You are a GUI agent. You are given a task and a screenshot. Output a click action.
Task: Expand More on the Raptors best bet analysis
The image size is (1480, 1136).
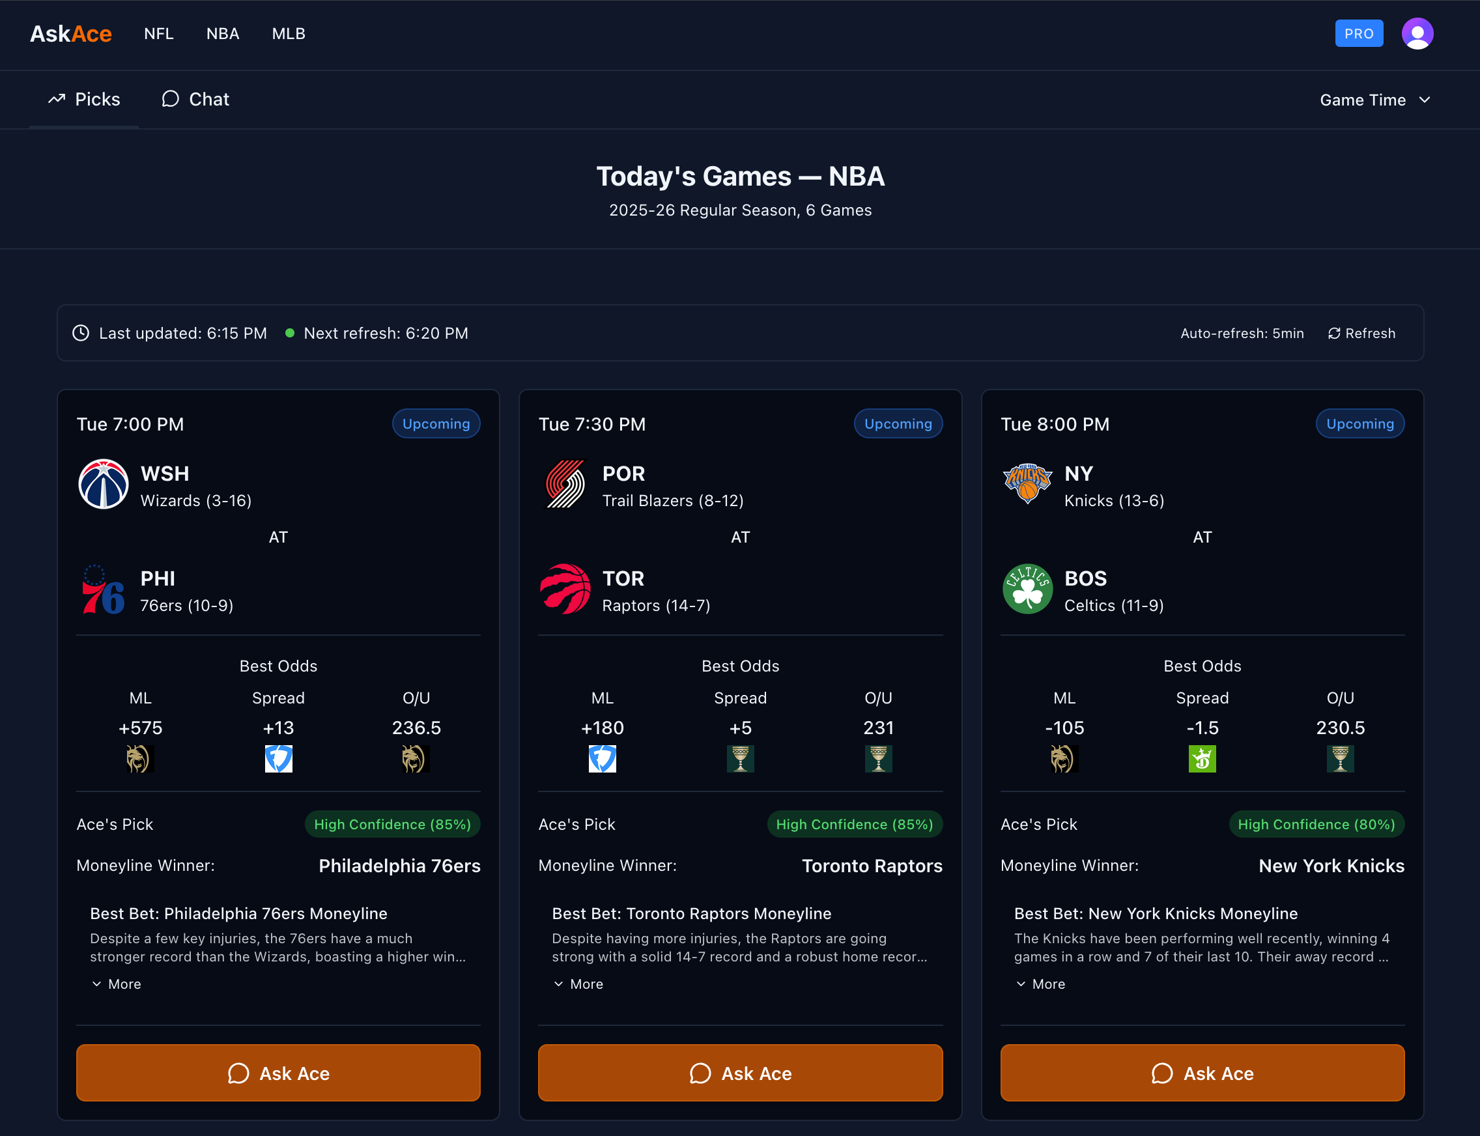point(577,984)
